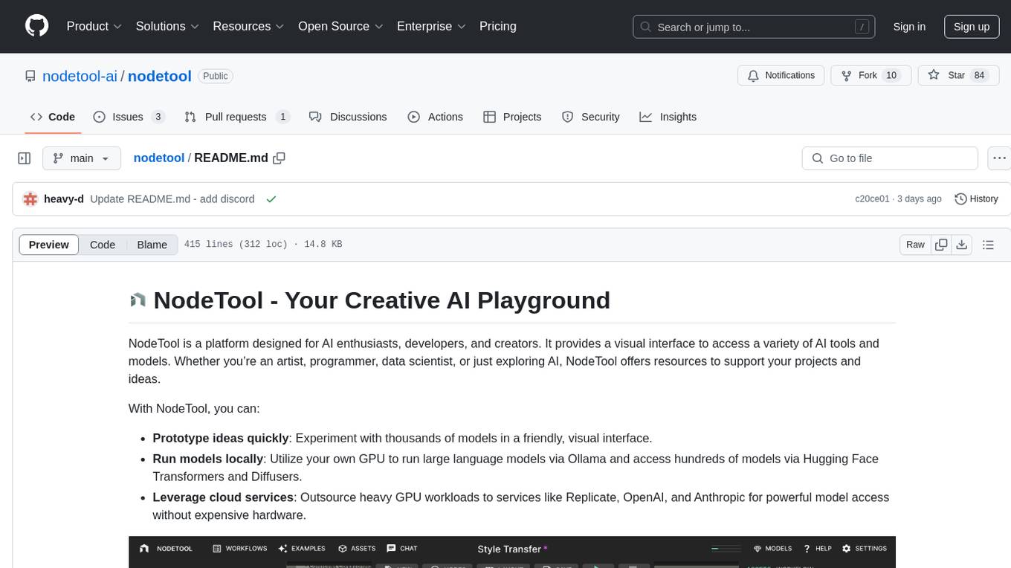Focus the Search or jump to field
The width and height of the screenshot is (1011, 568).
[x=754, y=27]
